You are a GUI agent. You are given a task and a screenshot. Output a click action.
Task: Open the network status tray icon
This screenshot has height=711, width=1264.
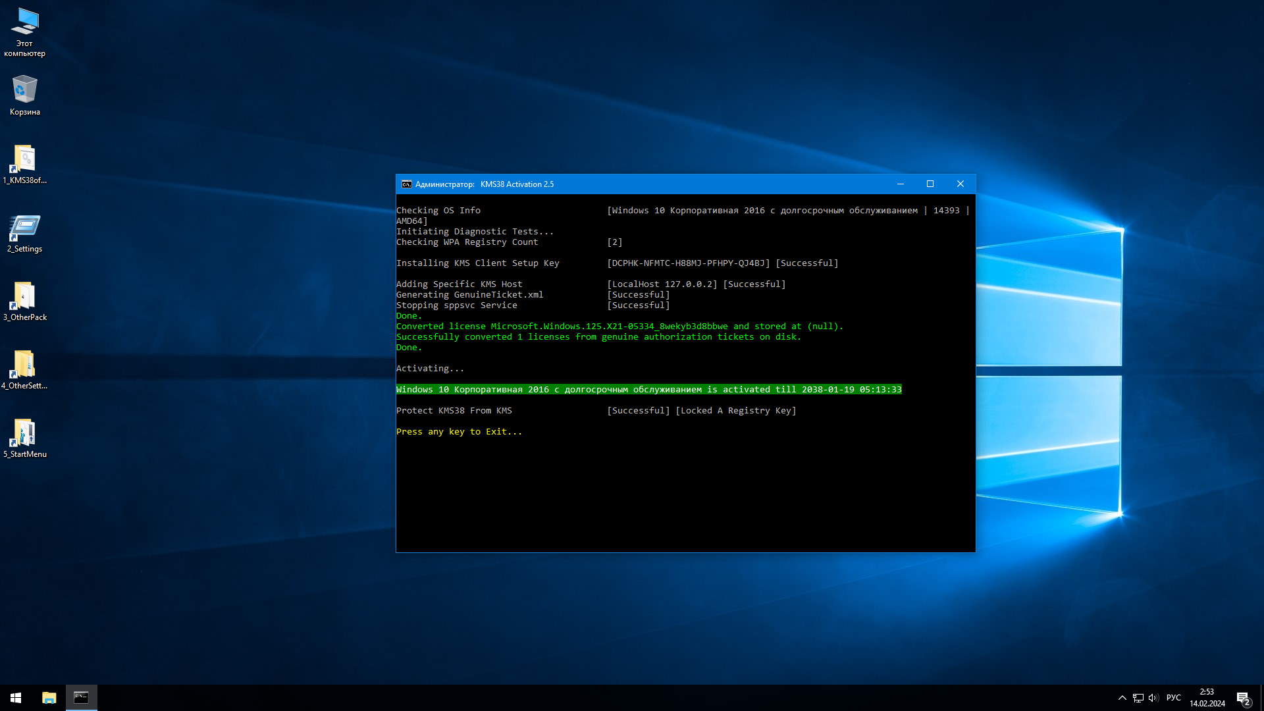[1138, 698]
